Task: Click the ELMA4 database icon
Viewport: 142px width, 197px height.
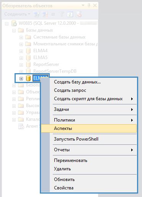Action: click(x=28, y=51)
